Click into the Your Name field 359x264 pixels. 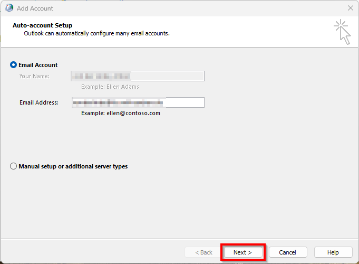point(138,76)
